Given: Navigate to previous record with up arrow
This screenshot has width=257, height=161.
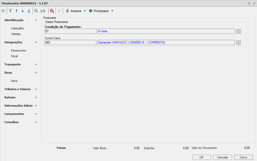Looking at the screenshot, I should 17,11.
